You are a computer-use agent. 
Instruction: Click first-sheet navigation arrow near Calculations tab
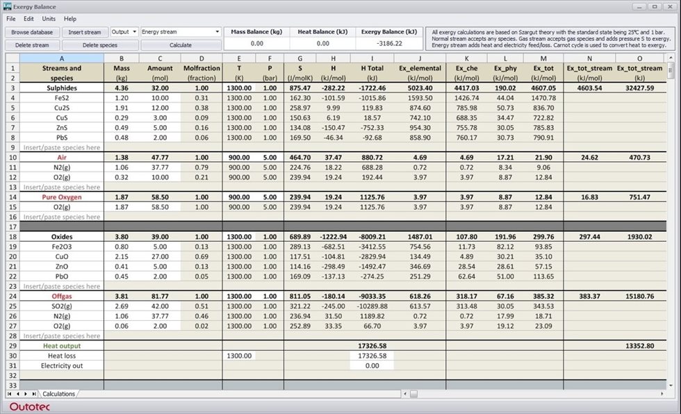(9, 393)
